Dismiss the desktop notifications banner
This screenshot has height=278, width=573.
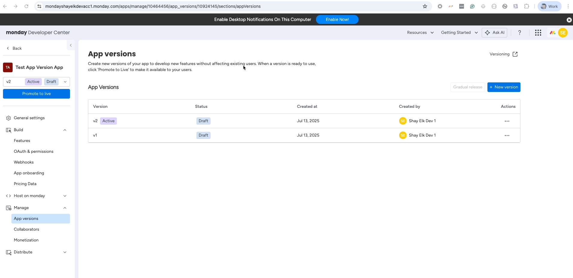[569, 20]
